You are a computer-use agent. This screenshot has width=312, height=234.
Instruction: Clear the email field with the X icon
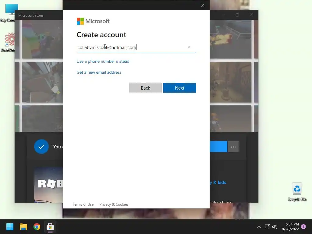189,47
